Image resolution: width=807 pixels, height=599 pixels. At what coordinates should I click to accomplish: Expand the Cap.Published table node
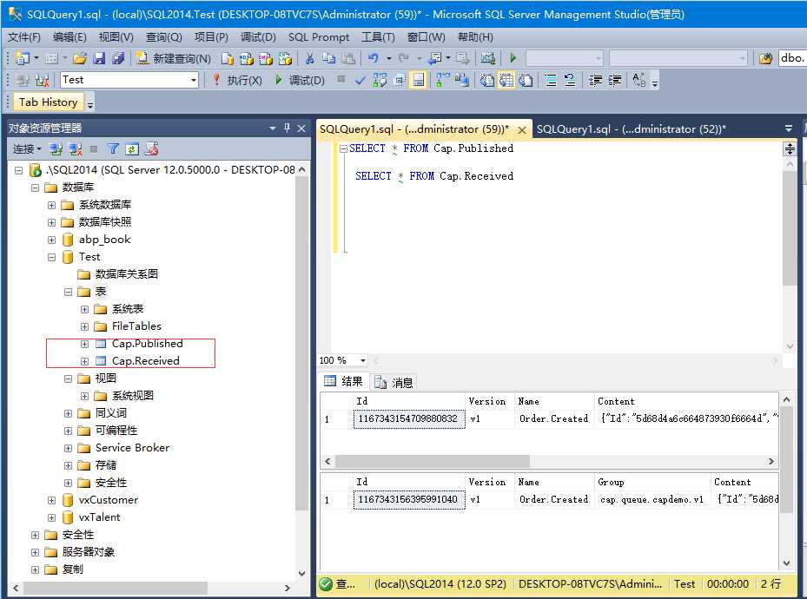84,344
